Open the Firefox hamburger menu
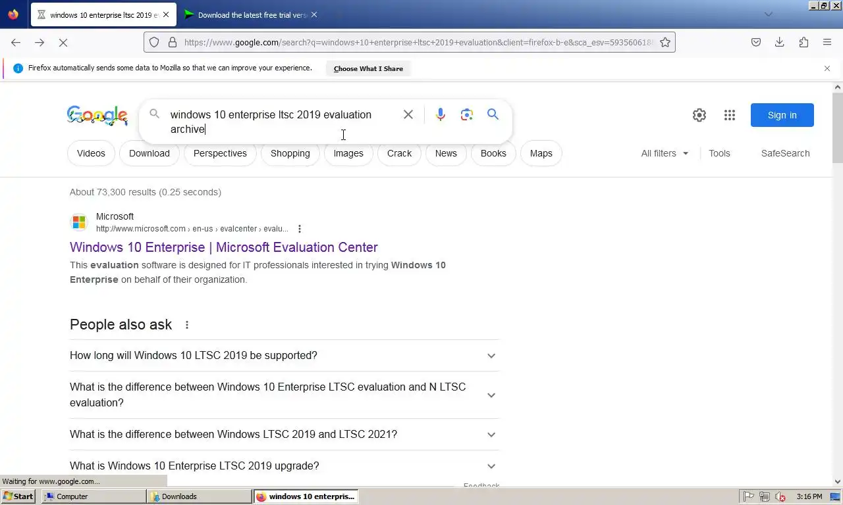 tap(827, 42)
